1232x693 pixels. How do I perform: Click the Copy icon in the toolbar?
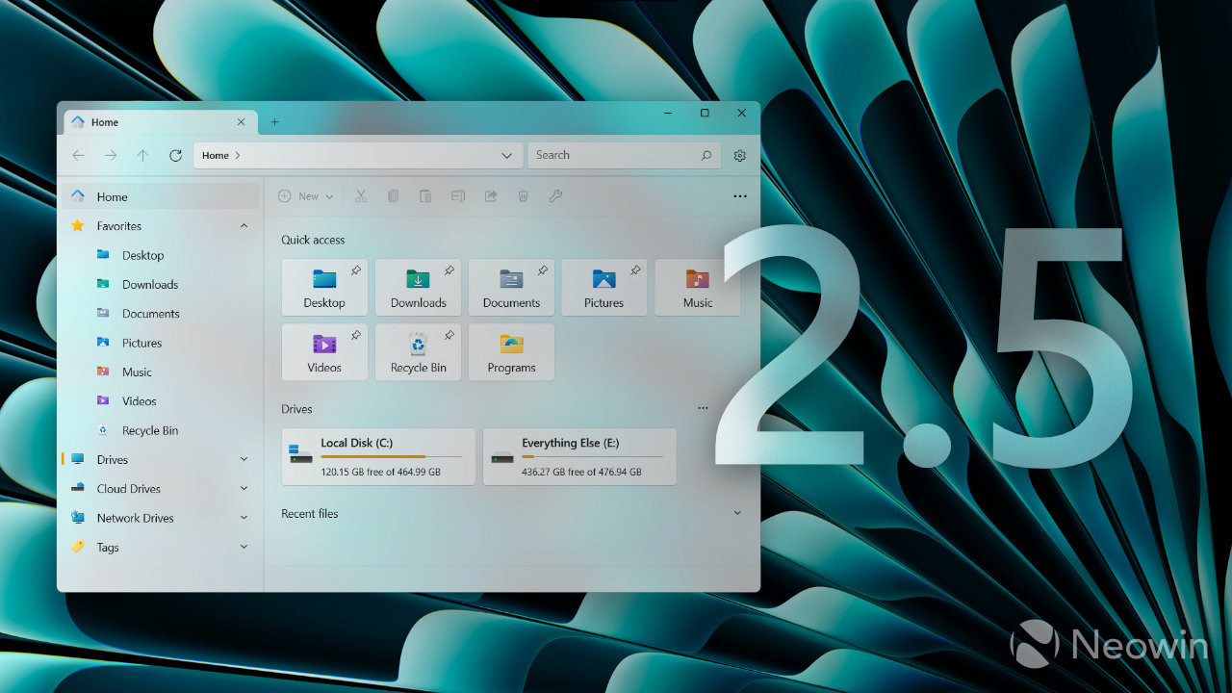393,195
